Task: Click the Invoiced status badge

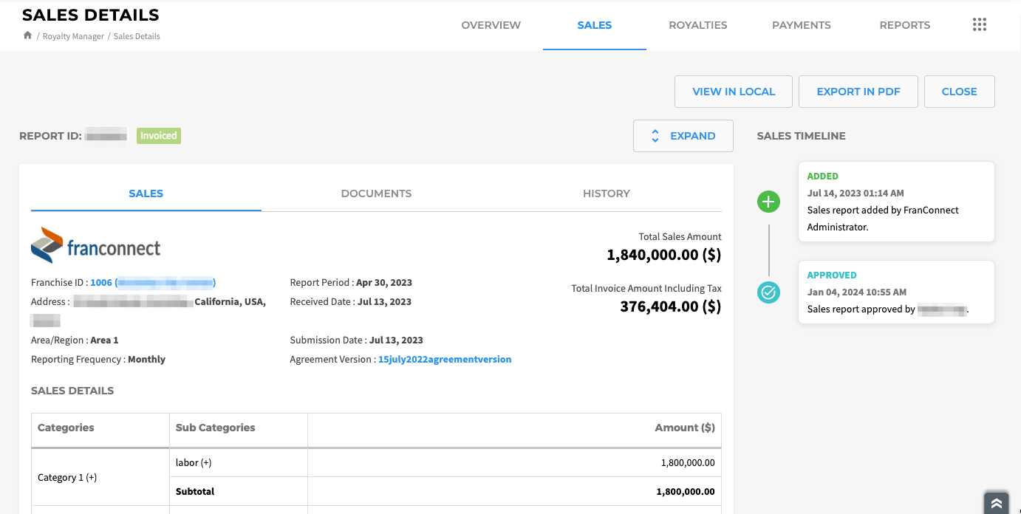Action: 159,136
